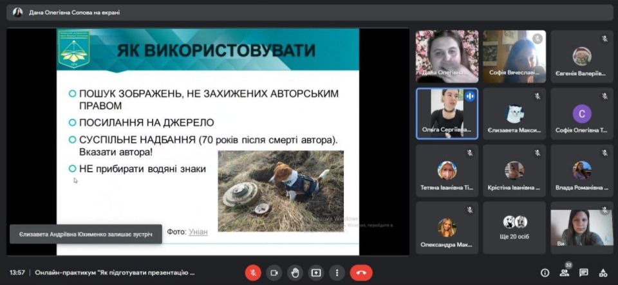
Task: Select Тетяна Іванівна participant tile
Action: click(x=447, y=170)
